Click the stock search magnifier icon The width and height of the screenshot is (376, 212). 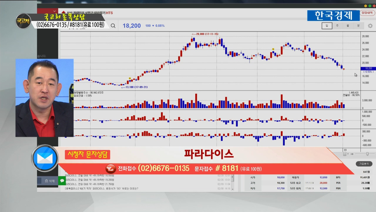[113, 26]
